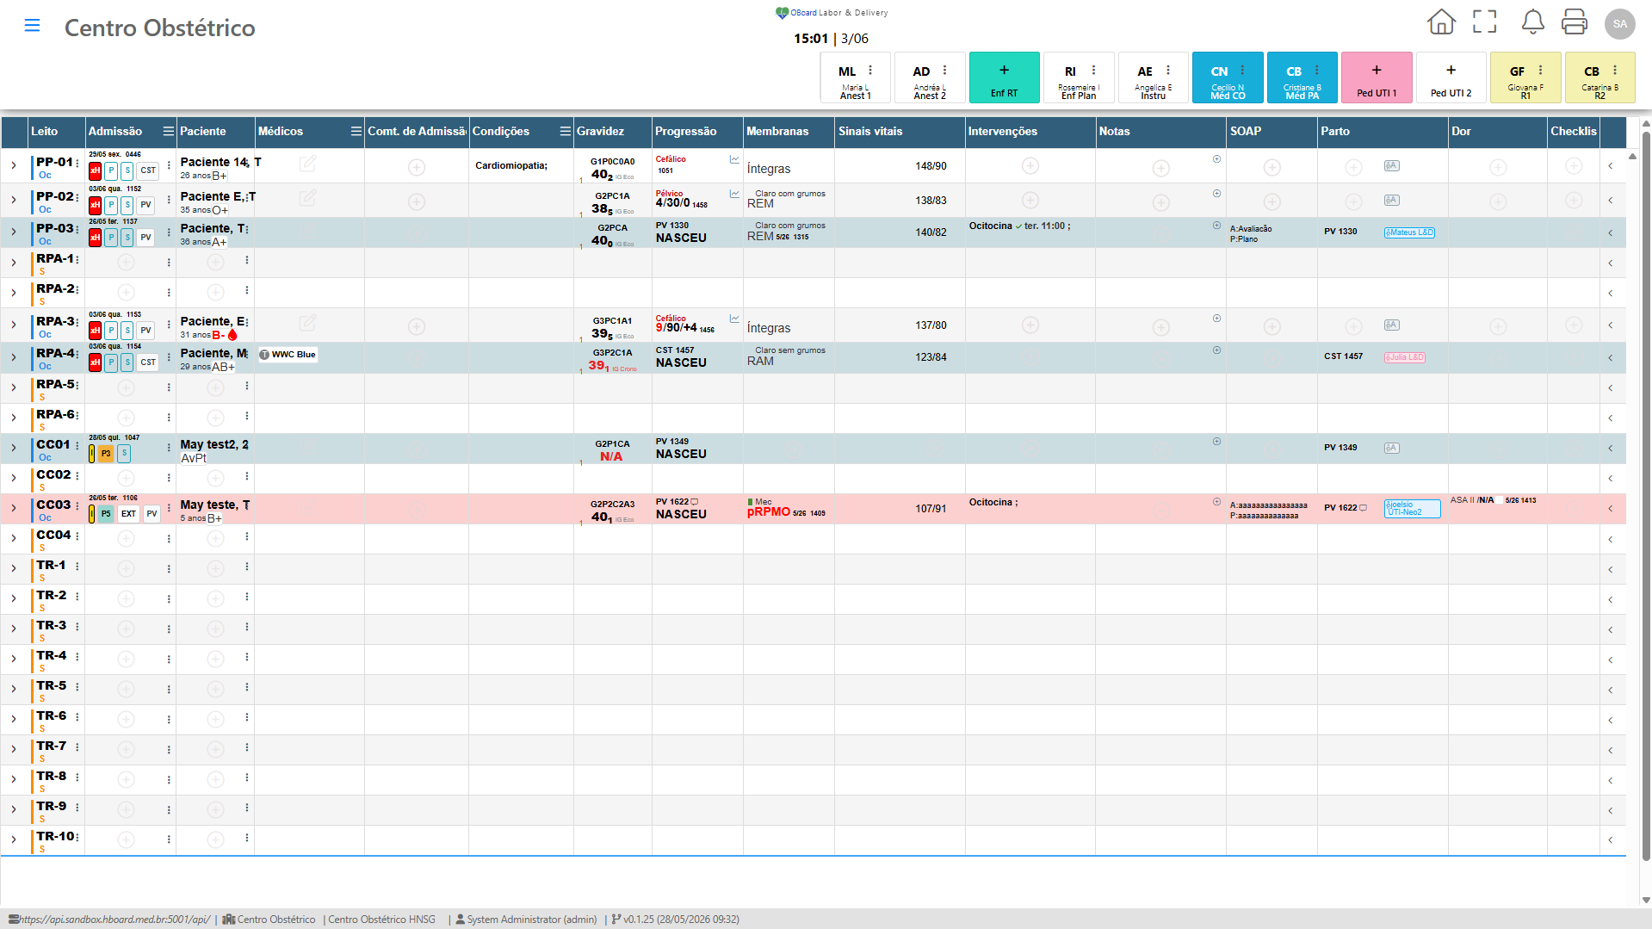This screenshot has height=929, width=1652.
Task: Add intervention for PP-02
Action: pyautogui.click(x=1030, y=200)
